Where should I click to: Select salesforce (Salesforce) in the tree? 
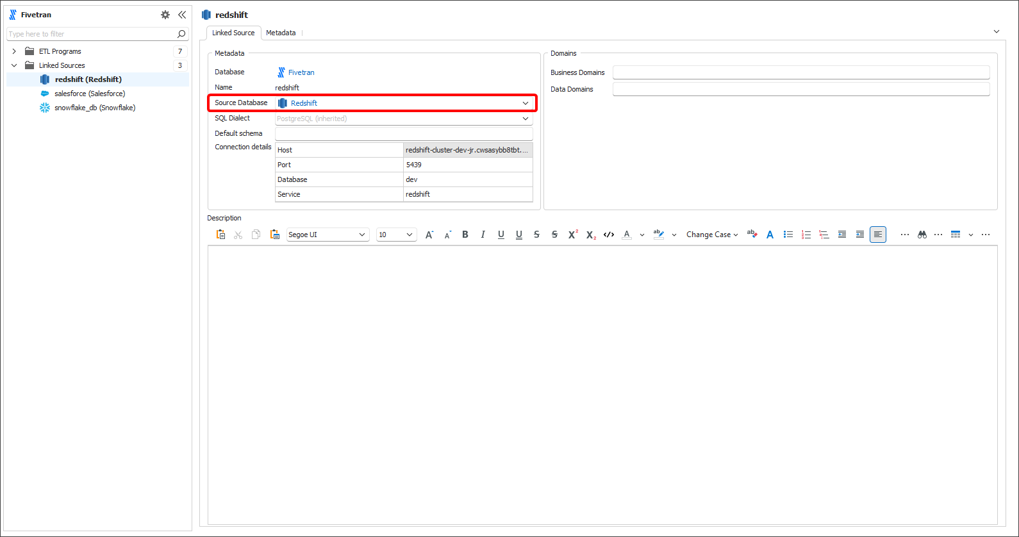click(x=90, y=94)
